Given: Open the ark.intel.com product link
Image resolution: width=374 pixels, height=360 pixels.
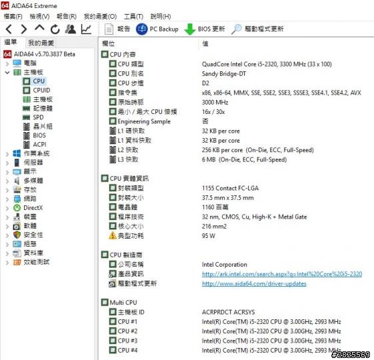Looking at the screenshot, I should click(282, 274).
